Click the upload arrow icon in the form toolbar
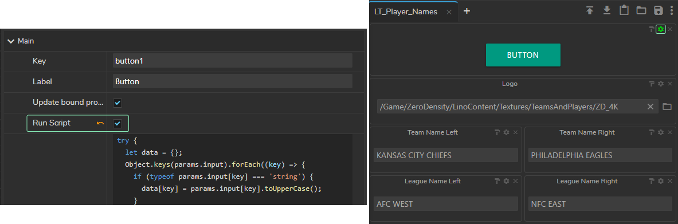Viewport: 678px width, 224px height. [590, 11]
